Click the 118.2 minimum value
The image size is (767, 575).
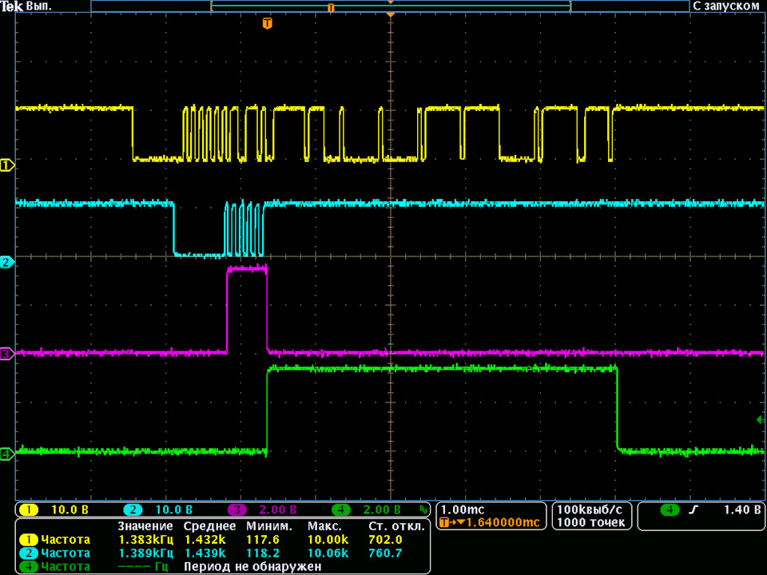pos(263,553)
